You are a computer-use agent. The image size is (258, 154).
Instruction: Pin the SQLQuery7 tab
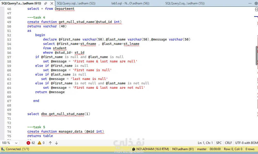pos(46,3)
